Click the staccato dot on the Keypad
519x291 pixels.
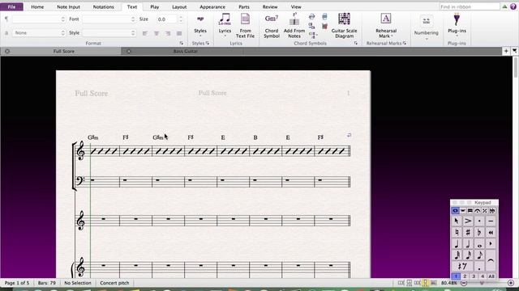479,221
